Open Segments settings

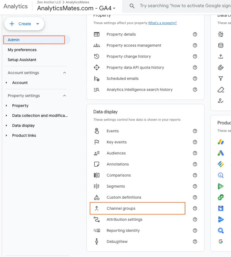click(x=116, y=186)
